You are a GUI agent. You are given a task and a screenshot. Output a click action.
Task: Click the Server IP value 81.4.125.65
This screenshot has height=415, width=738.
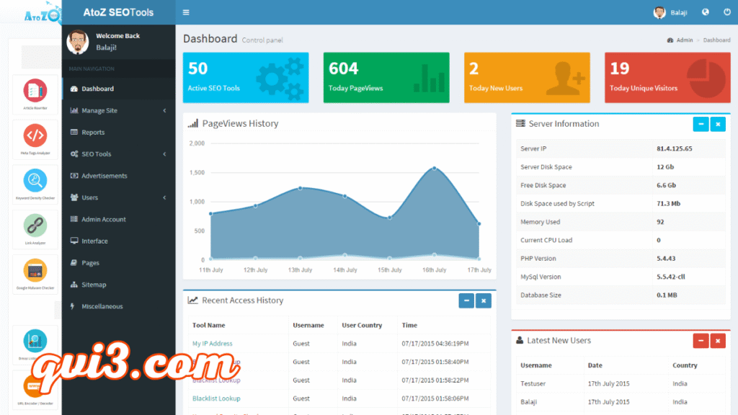pos(675,148)
